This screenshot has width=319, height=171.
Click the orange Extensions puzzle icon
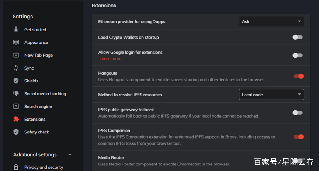coord(16,119)
